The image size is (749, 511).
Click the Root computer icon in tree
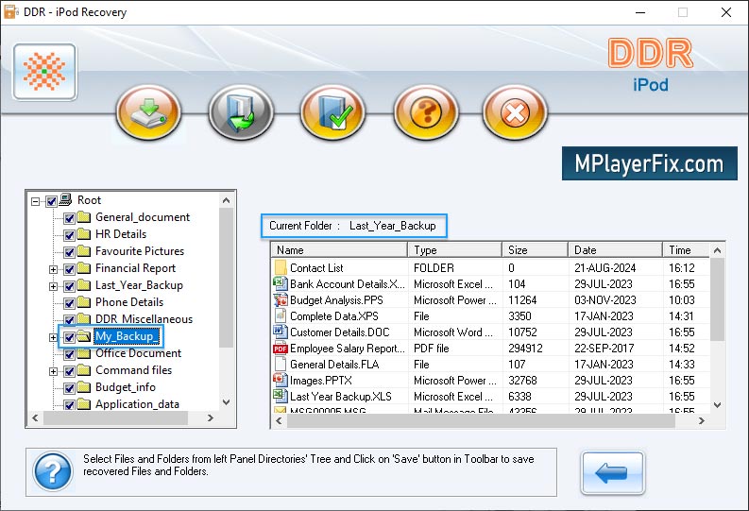(x=65, y=199)
